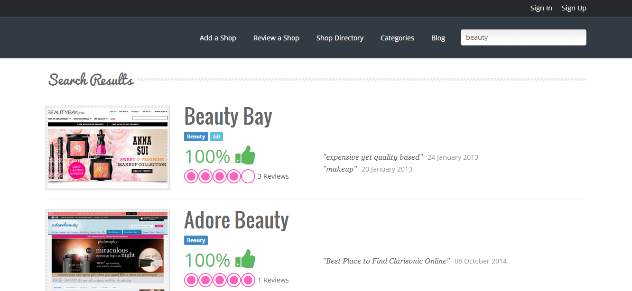The height and width of the screenshot is (291, 632).
Task: Select the GB country tag on Beauty Bay
Action: pos(216,136)
